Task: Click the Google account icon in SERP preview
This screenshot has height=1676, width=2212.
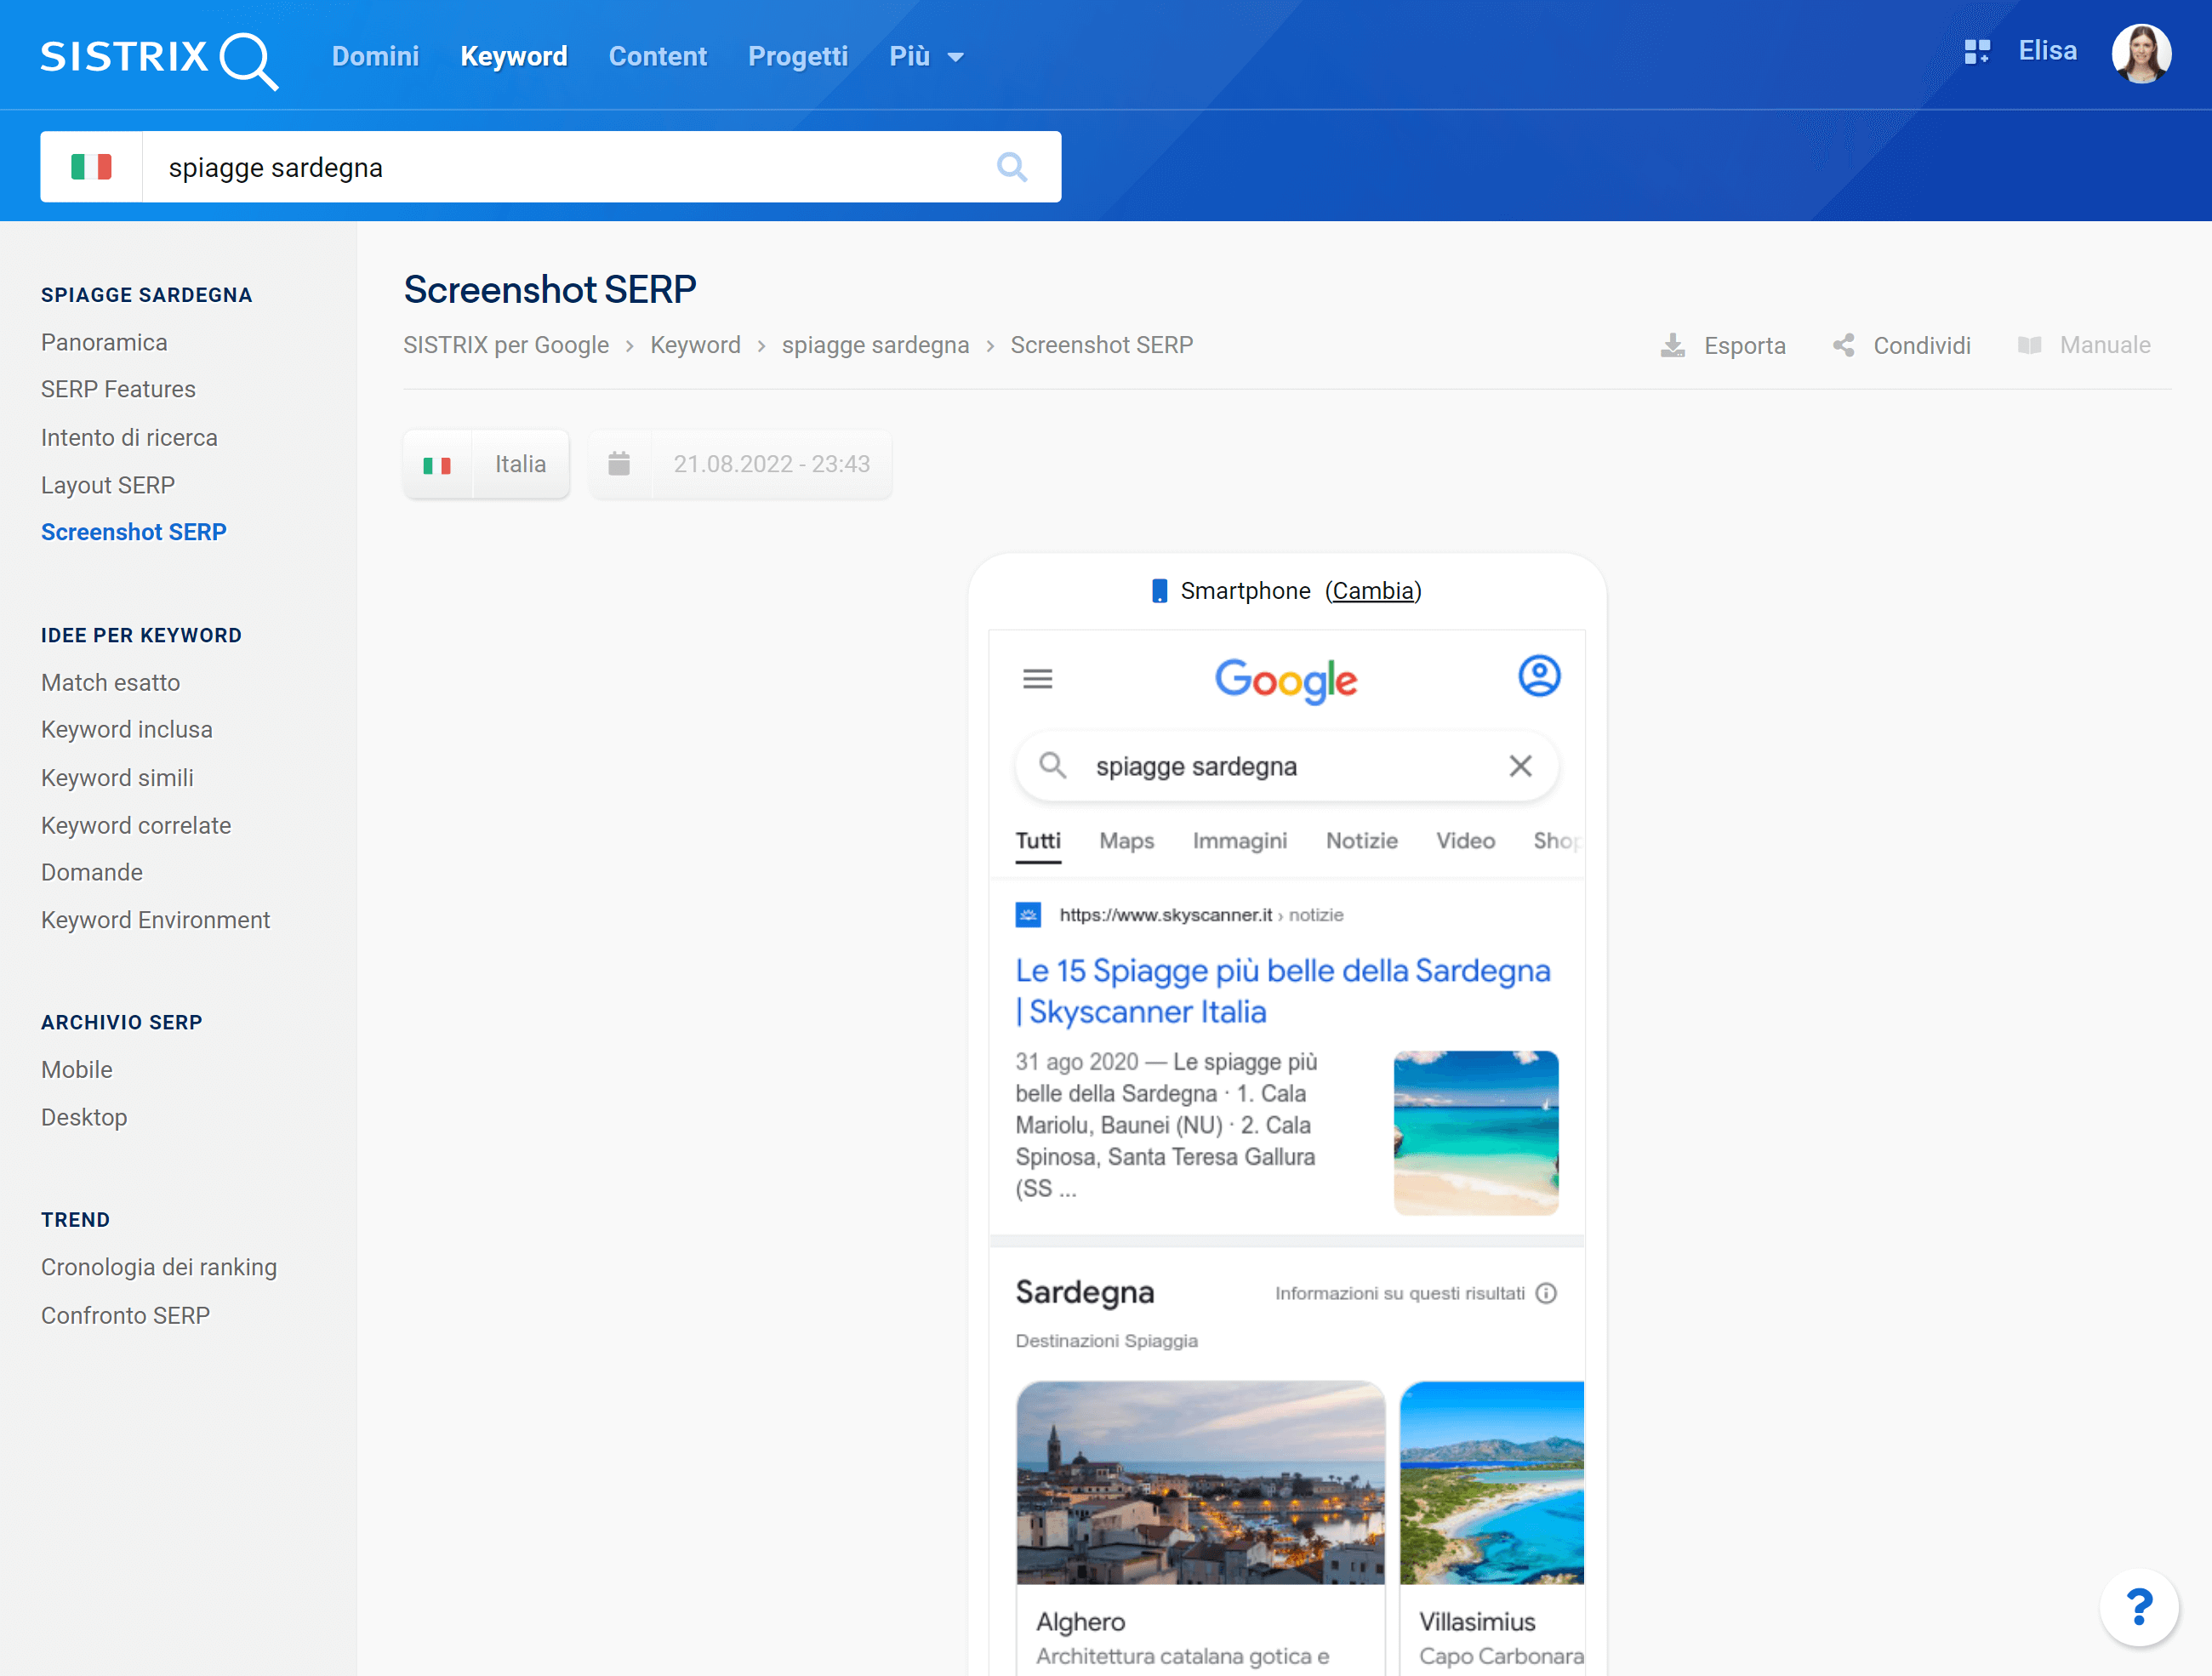Action: (x=1539, y=677)
